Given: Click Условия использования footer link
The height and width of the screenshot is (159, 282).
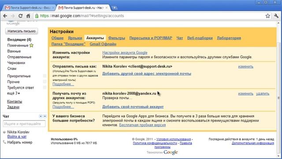Looking at the screenshot, I should pos(174,139).
